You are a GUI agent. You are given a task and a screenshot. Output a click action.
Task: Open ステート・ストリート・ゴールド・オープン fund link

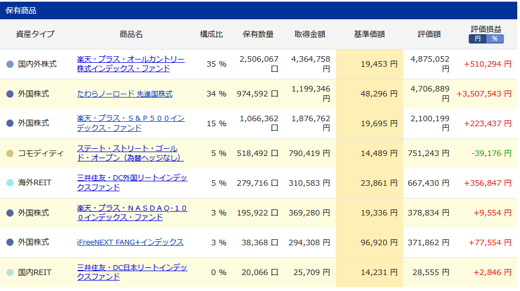pos(130,153)
